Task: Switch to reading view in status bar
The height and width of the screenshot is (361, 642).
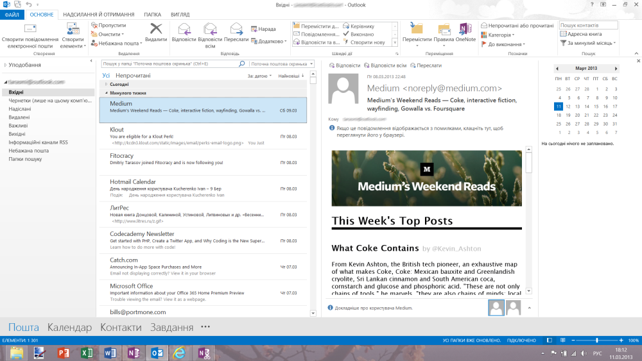Action: [563, 340]
